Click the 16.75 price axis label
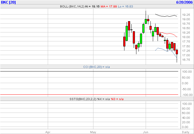Screen dimensions: 194x134 coord(186,60)
